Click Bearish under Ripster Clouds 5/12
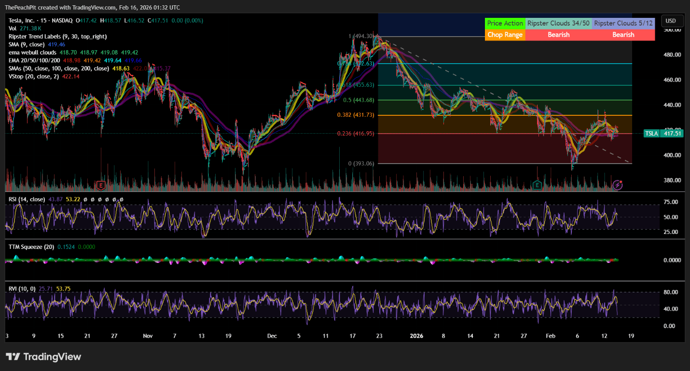The height and width of the screenshot is (371, 690). click(x=623, y=35)
